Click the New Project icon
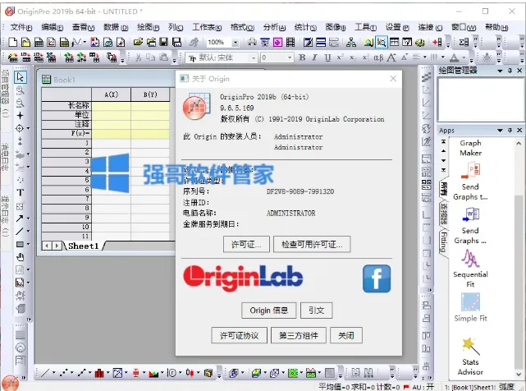The image size is (526, 391). coord(12,43)
